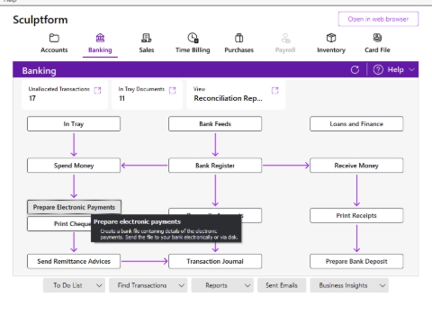432x324 pixels.
Task: Switch to the Banking tab label
Action: click(100, 50)
